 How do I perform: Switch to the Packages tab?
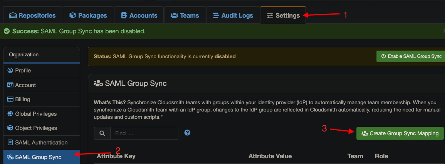(x=88, y=16)
